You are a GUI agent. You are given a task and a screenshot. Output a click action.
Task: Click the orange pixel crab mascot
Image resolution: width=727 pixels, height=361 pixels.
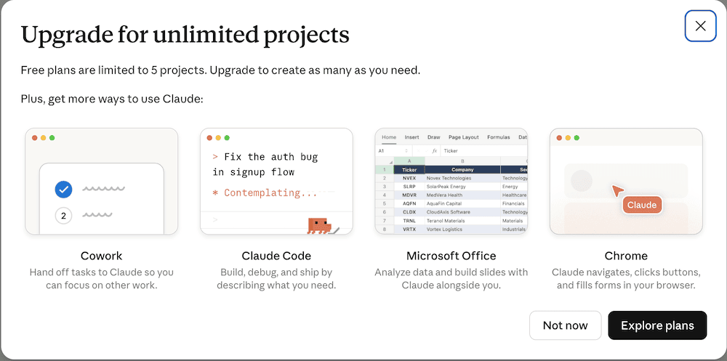click(319, 226)
